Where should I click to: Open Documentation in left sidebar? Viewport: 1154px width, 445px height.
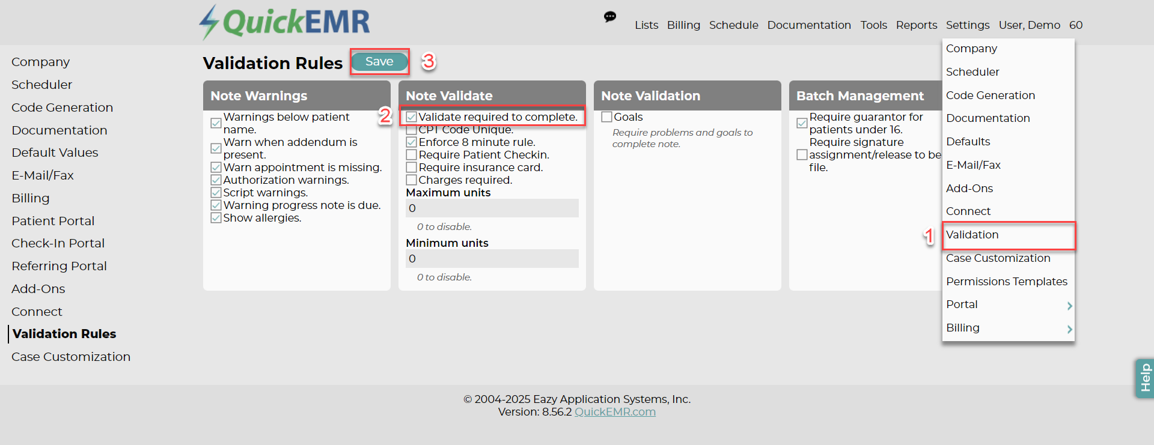[x=60, y=130]
